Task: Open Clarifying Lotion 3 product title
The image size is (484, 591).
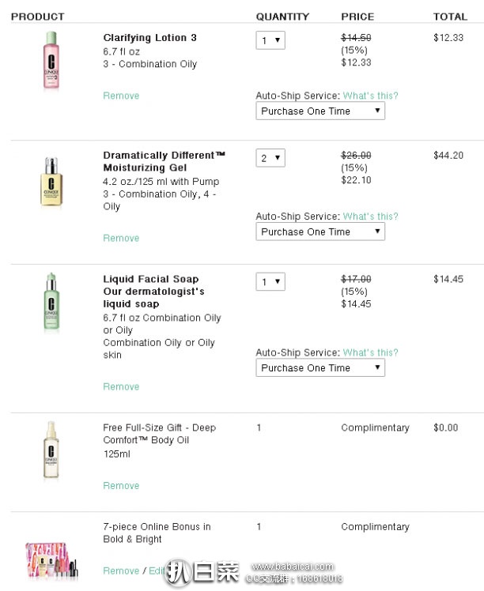Action: tap(149, 38)
